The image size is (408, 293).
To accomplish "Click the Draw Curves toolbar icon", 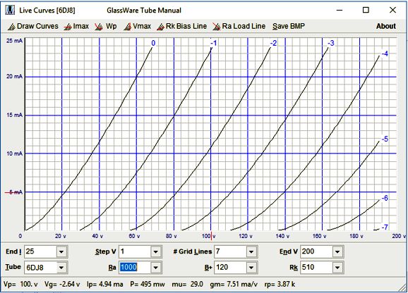I will click(11, 27).
